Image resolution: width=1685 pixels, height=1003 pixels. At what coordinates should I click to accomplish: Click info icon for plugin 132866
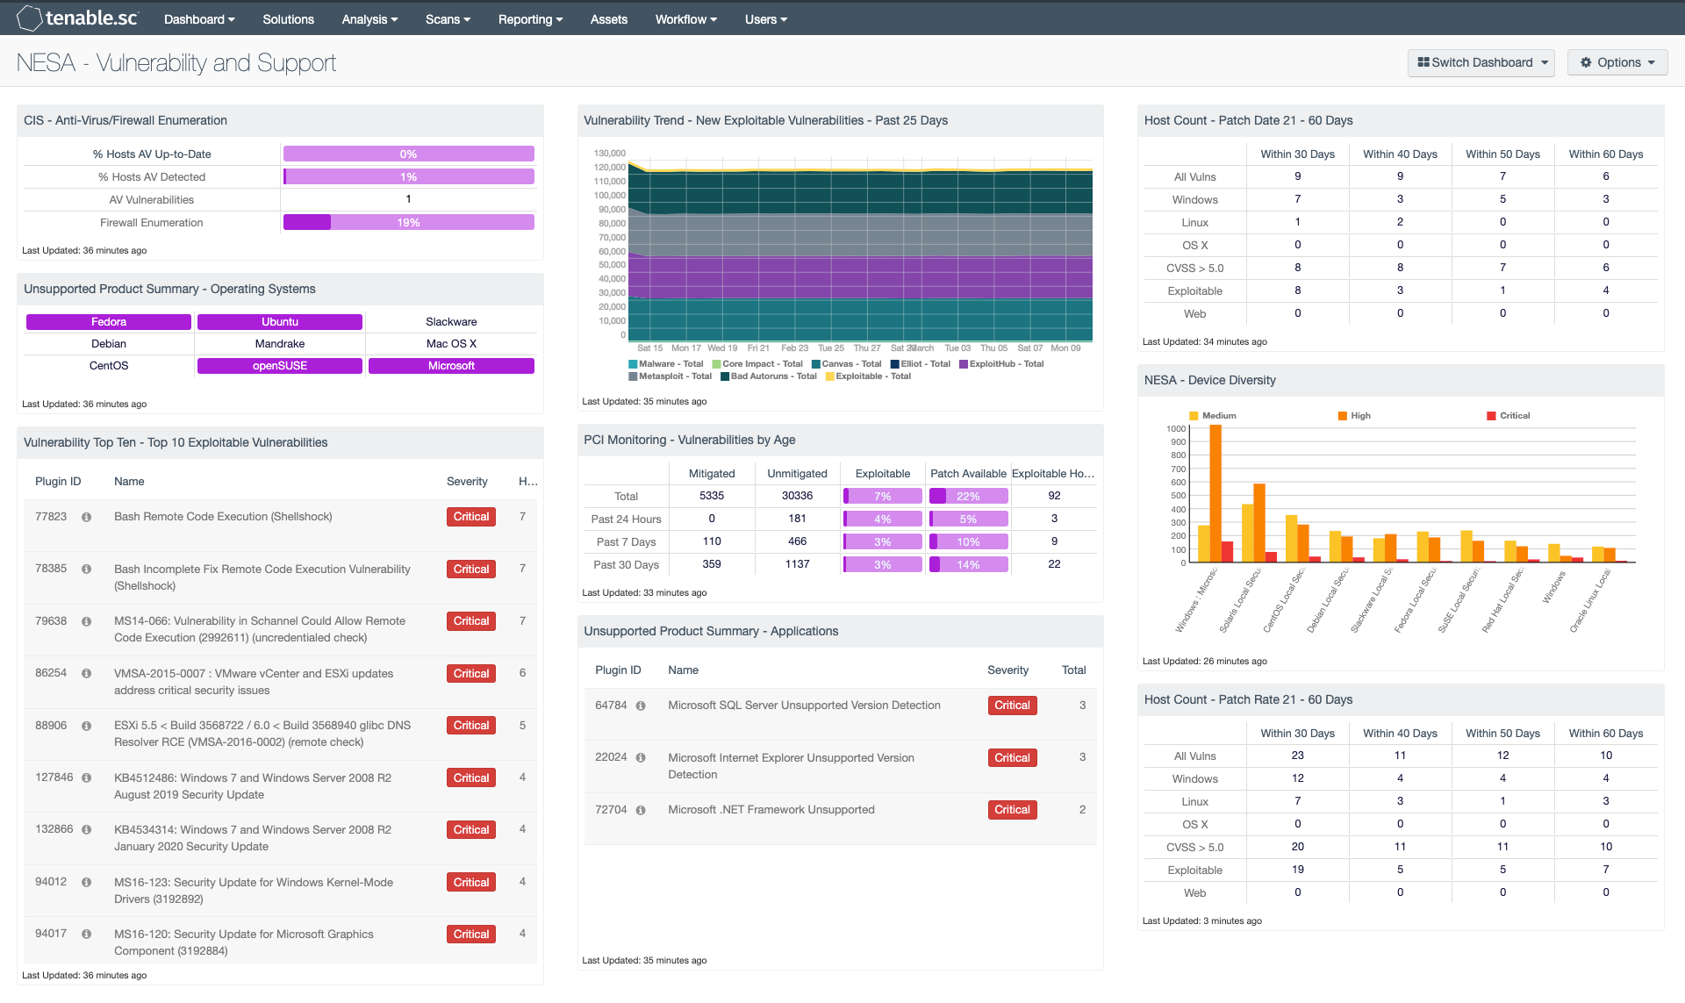[87, 829]
